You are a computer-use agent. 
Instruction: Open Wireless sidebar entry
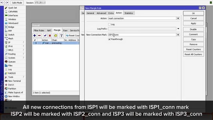pos(12,19)
